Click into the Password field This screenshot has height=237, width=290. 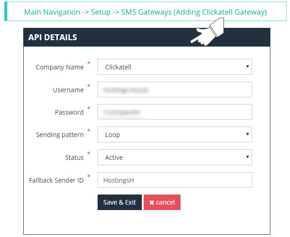point(175,112)
